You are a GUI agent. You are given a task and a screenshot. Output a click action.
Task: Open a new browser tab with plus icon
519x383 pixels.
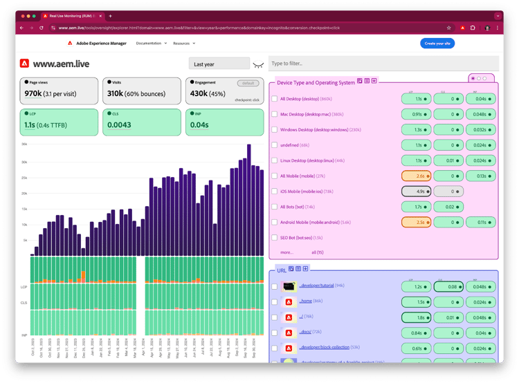click(110, 16)
